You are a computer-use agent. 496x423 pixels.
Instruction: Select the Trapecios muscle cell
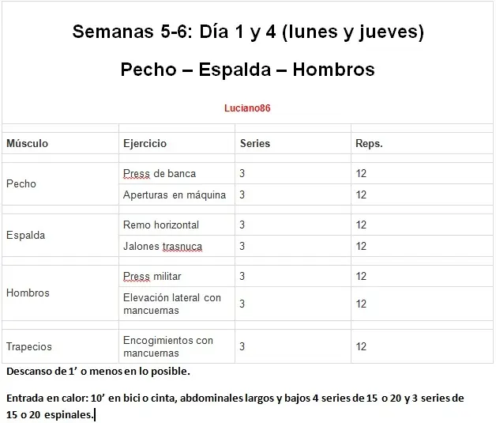pos(60,346)
